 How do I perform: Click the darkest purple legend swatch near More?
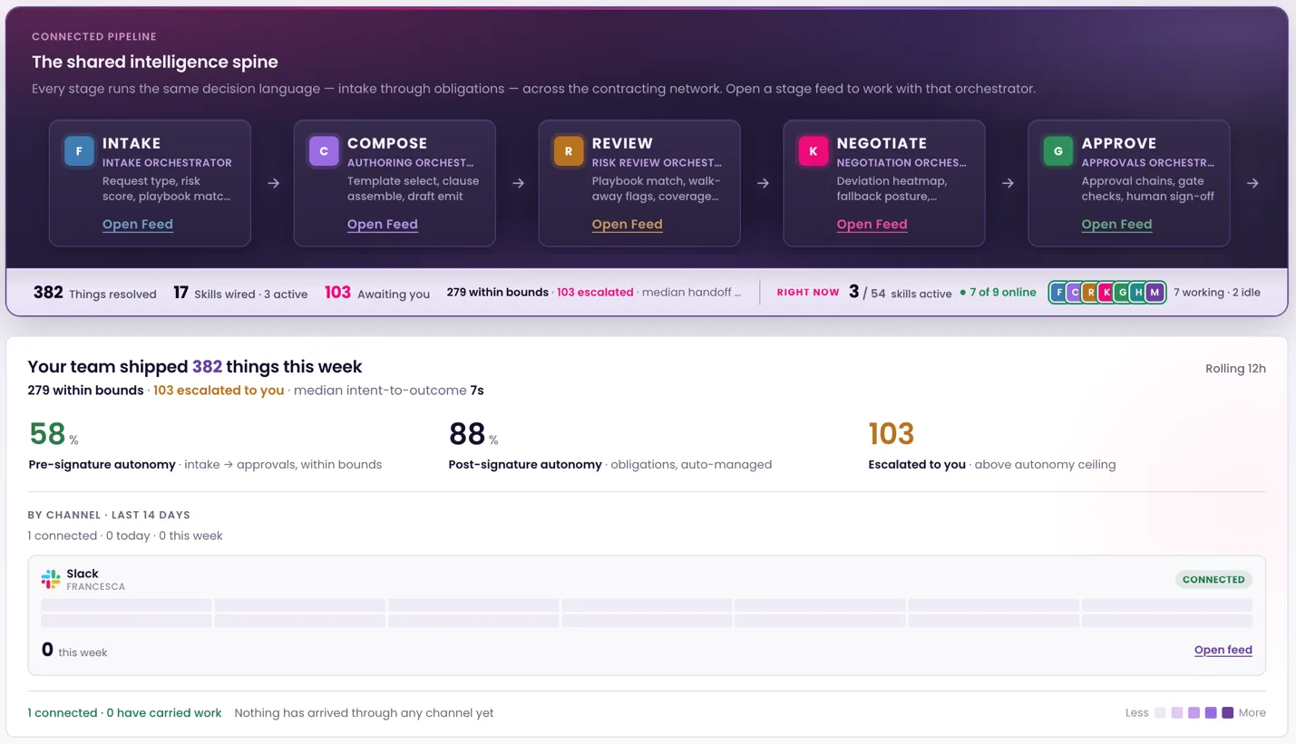[x=1228, y=713]
